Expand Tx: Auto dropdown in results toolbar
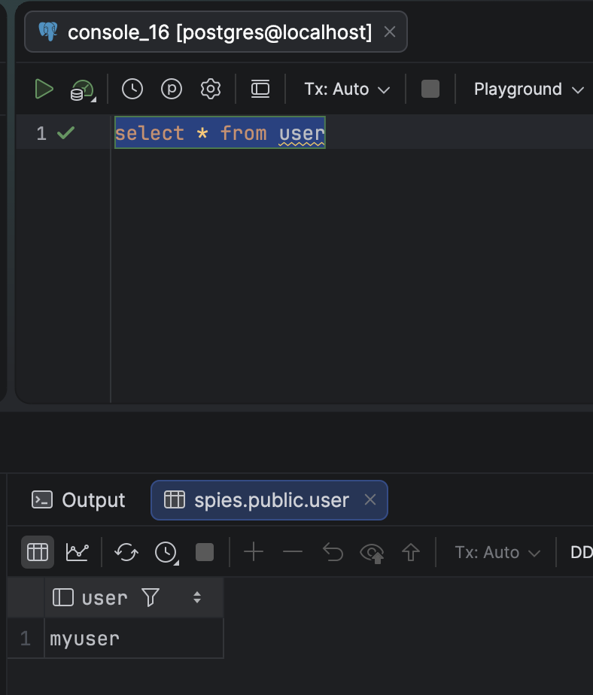The image size is (593, 695). [497, 553]
